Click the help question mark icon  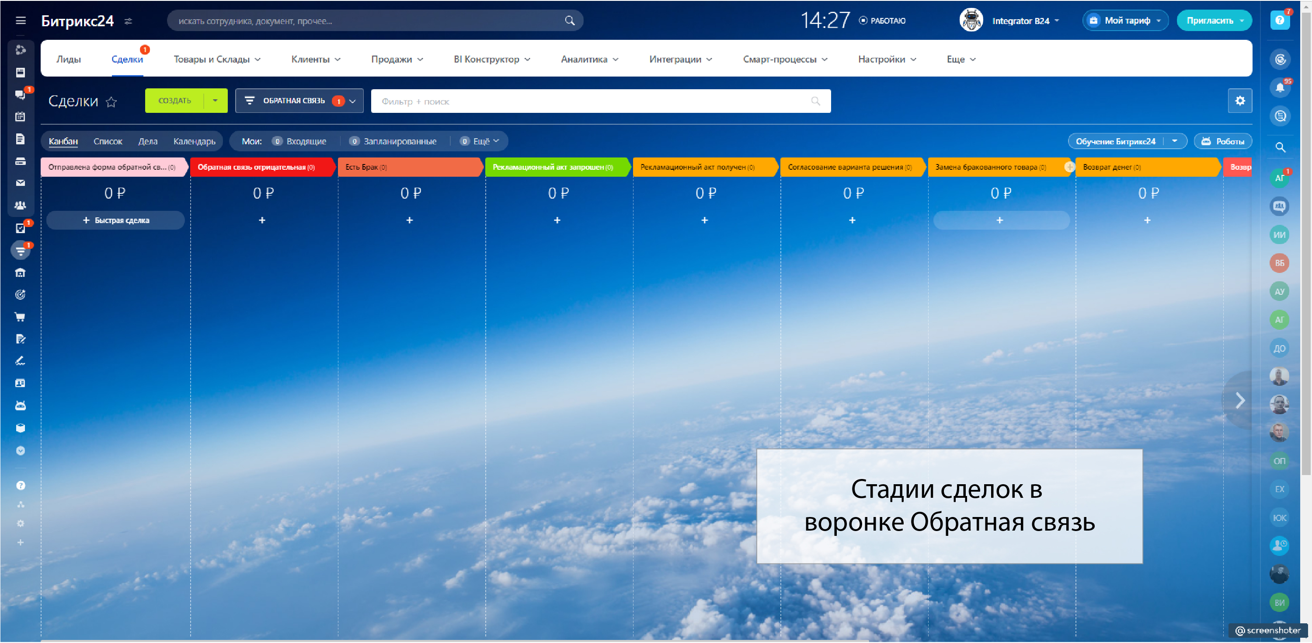[x=1279, y=21]
